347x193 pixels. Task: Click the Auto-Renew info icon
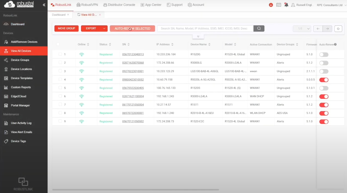click(335, 44)
